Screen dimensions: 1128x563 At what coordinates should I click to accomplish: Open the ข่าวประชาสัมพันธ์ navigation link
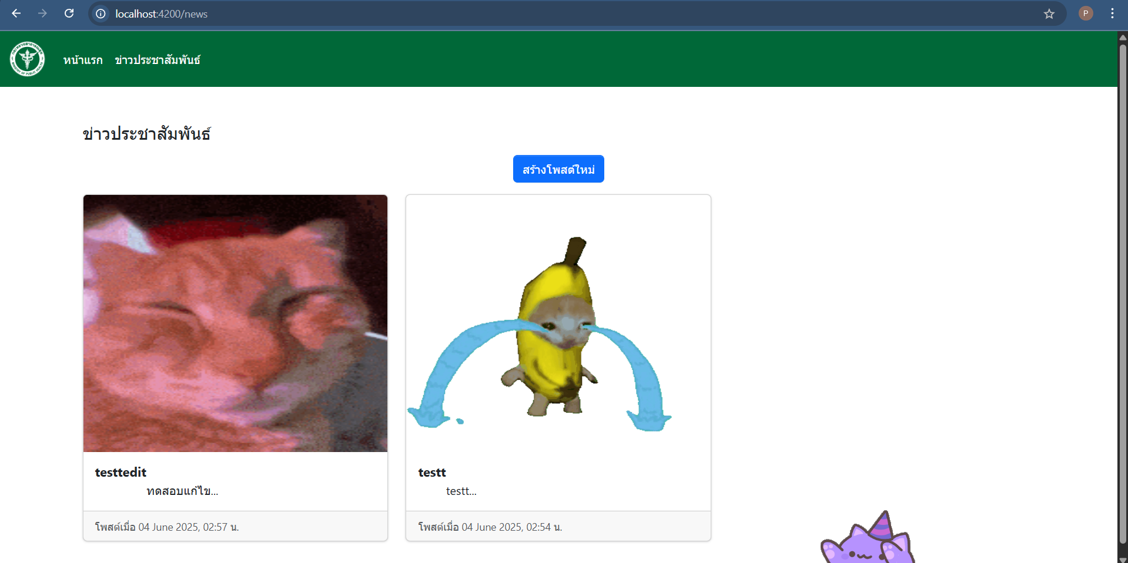[158, 60]
